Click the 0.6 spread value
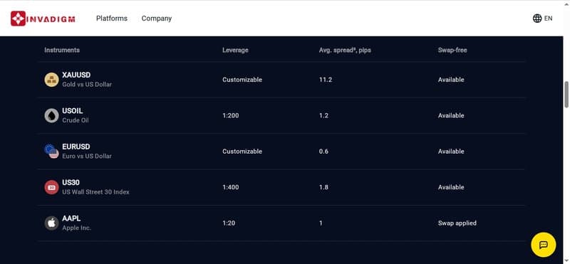 pos(323,152)
